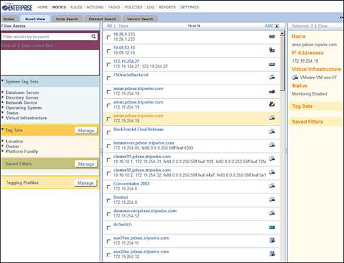Switch to the Version Search tab

140,19
